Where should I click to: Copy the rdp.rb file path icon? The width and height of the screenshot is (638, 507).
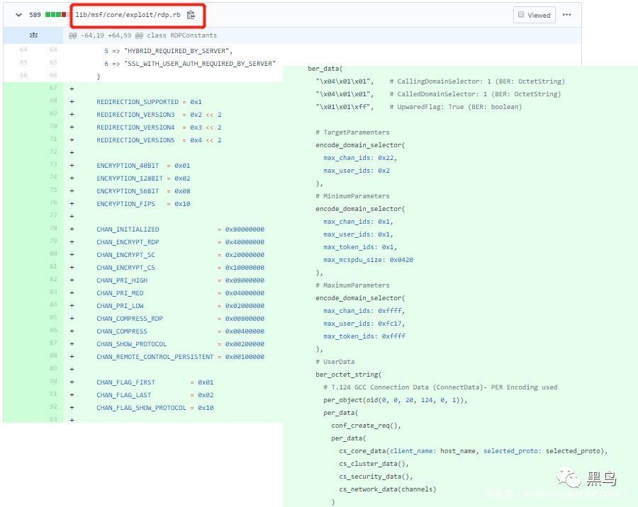tap(191, 15)
